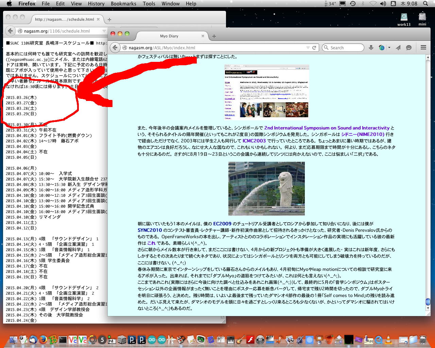
Task: Open the Time Machine menu bar icon
Action: (x=353, y=4)
